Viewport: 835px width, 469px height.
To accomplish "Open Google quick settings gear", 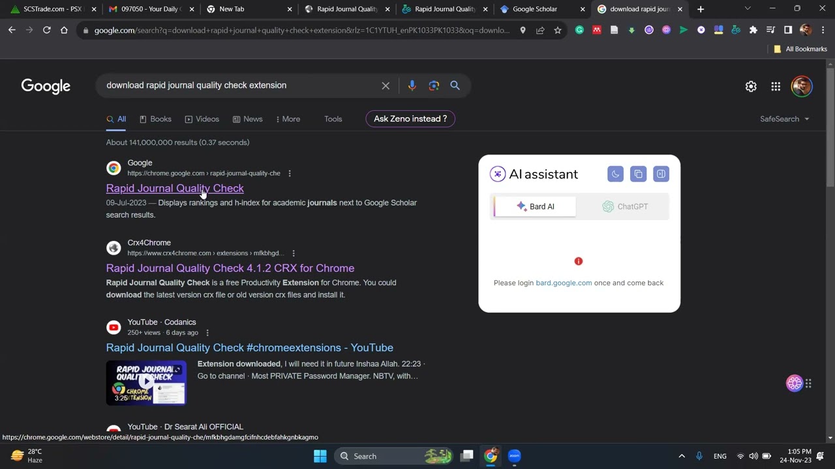I will (x=751, y=86).
